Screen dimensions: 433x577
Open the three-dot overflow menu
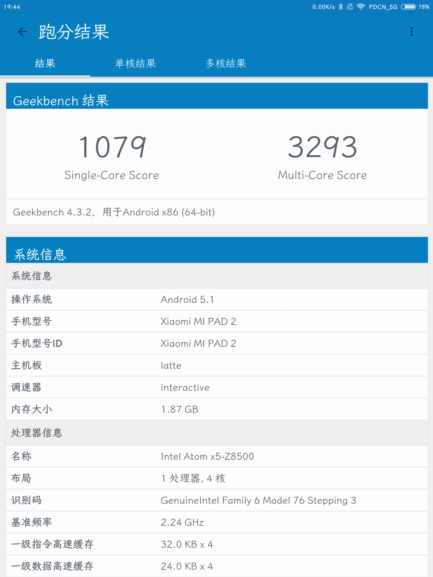tap(412, 32)
